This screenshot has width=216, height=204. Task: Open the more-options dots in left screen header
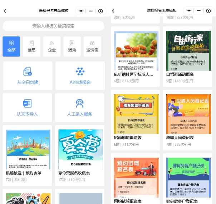[x=81, y=11]
